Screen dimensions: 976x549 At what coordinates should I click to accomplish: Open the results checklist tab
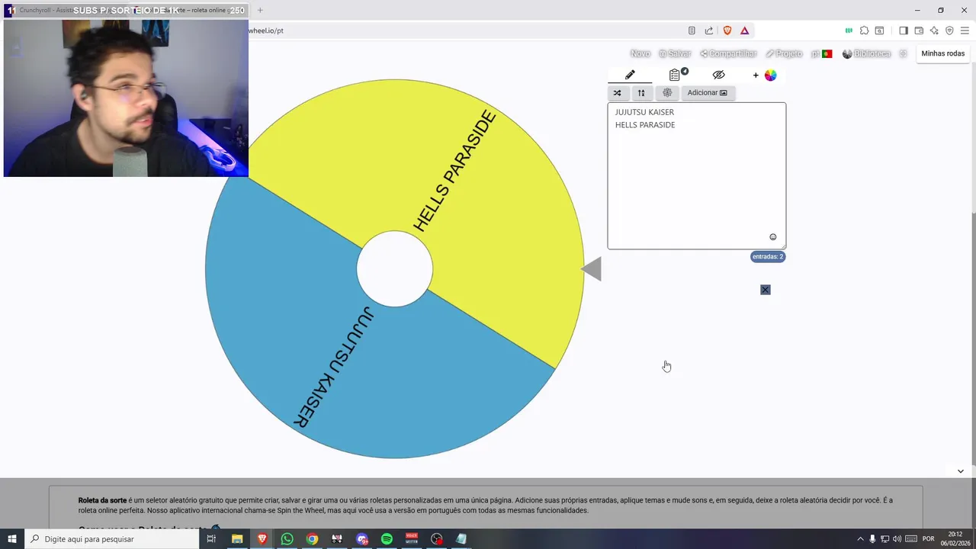[676, 75]
